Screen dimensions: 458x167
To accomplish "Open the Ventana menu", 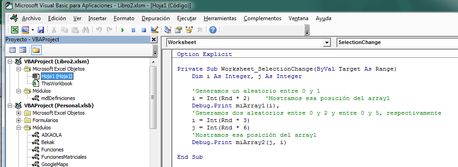I will (298, 18).
